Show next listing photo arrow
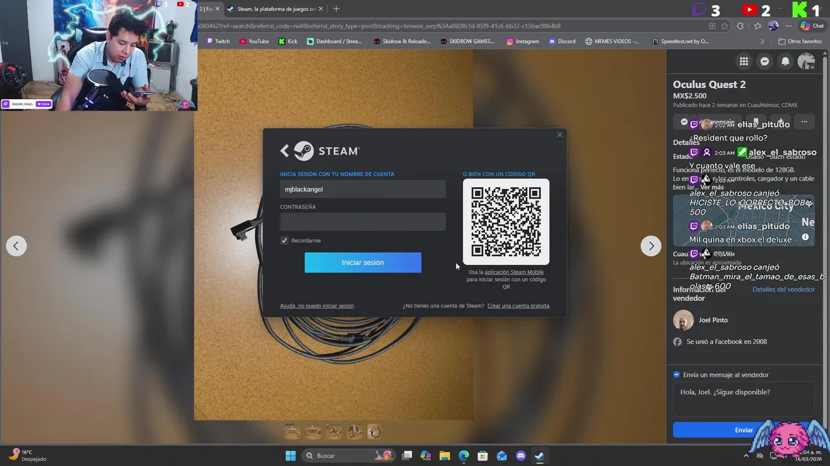 [651, 246]
